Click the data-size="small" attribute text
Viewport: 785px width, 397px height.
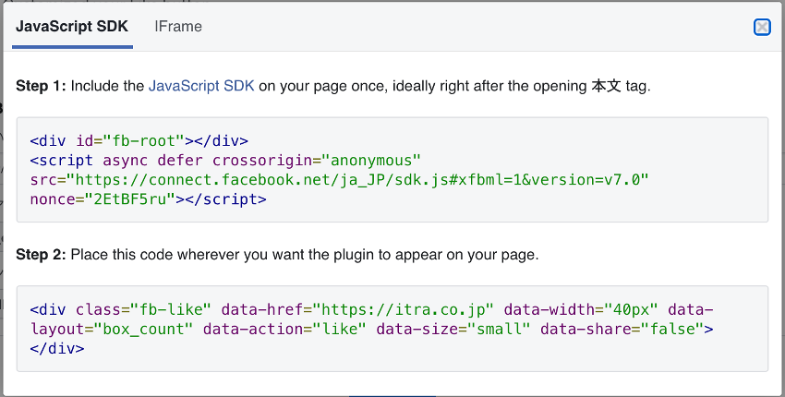click(x=453, y=329)
